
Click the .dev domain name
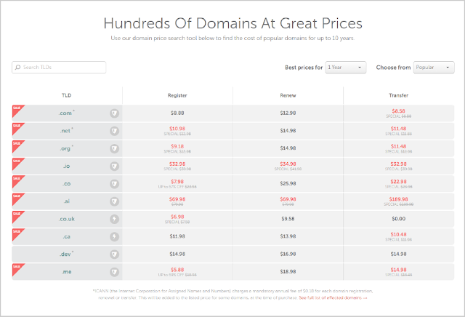click(65, 254)
